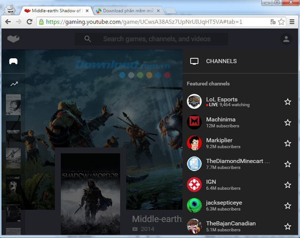This screenshot has width=300, height=238.
Task: Open the IGN channel name
Action: coord(211,182)
